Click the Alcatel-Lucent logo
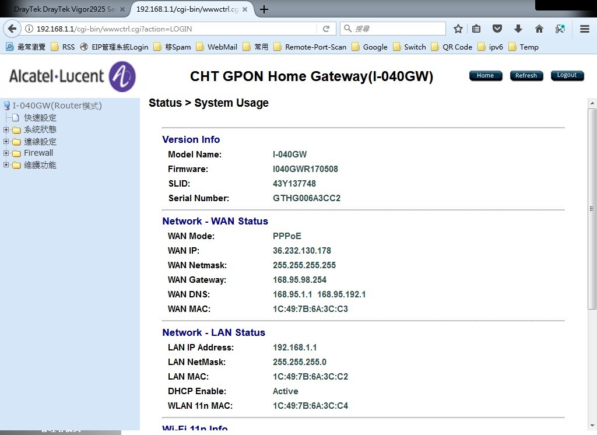The image size is (597, 435). [72, 76]
